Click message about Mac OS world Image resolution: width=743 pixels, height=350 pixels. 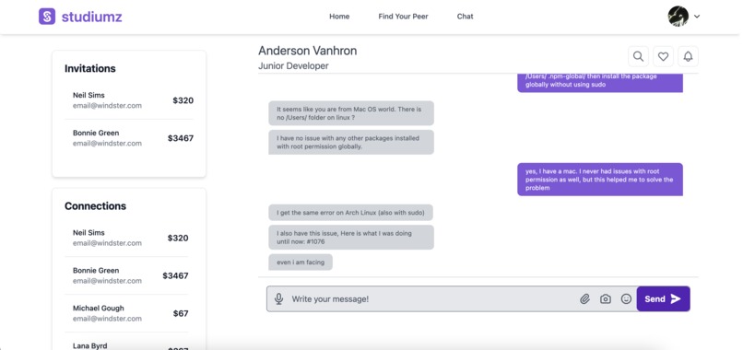click(x=351, y=113)
